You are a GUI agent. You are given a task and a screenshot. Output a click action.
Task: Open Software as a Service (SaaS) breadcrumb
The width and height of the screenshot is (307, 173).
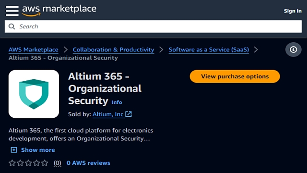coord(209,49)
